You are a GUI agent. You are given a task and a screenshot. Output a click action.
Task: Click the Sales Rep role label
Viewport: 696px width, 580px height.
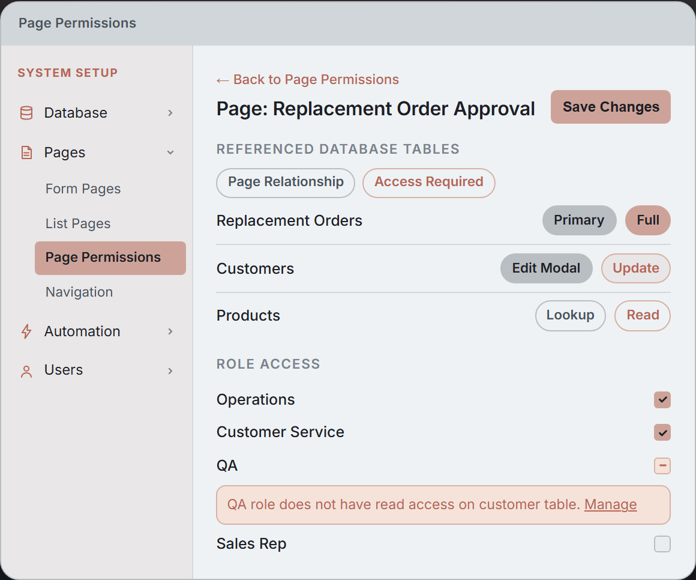point(251,544)
